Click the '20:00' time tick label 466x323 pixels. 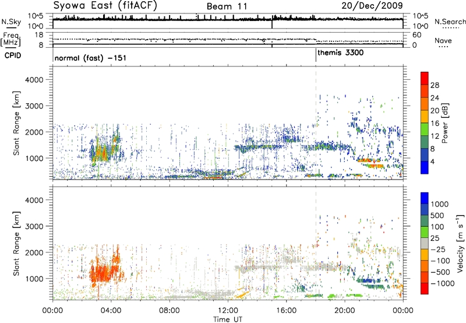(x=344, y=311)
